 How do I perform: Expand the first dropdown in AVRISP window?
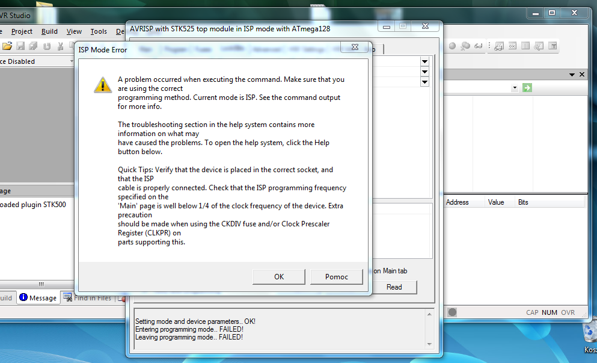[x=424, y=61]
